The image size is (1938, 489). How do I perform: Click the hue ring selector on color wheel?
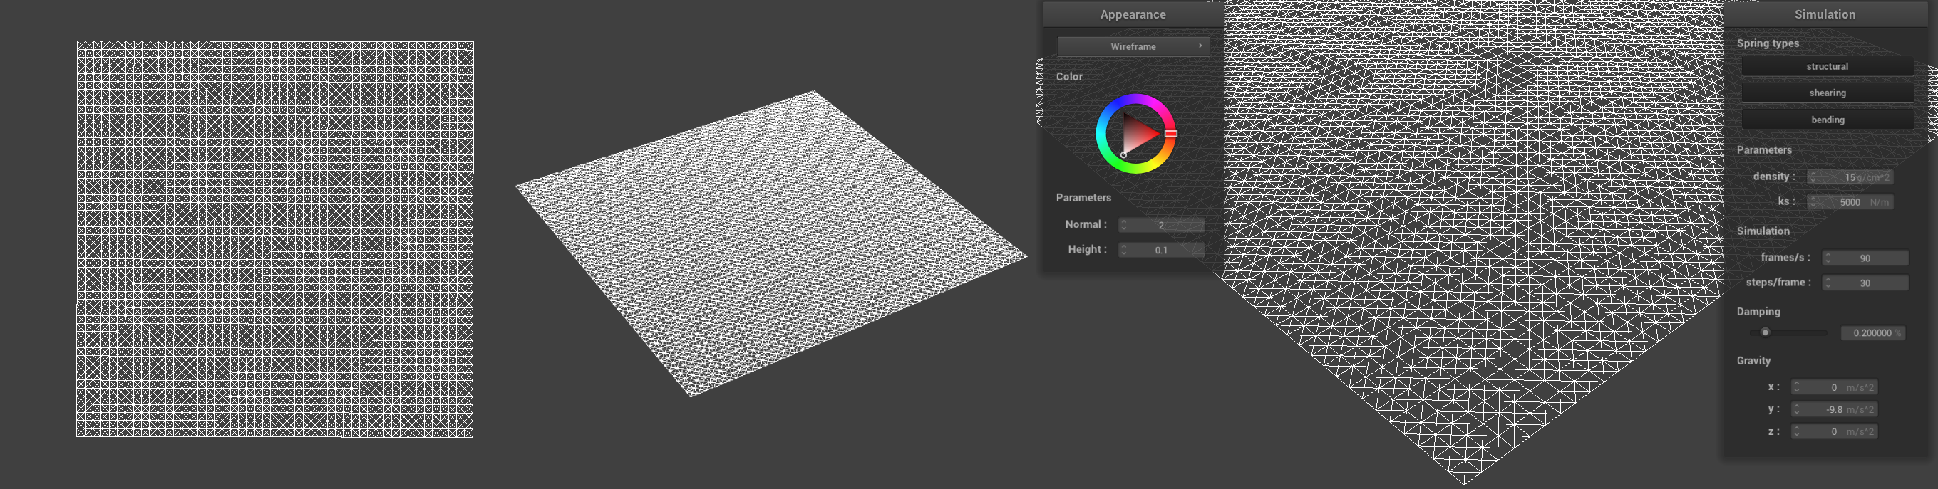tap(1170, 134)
